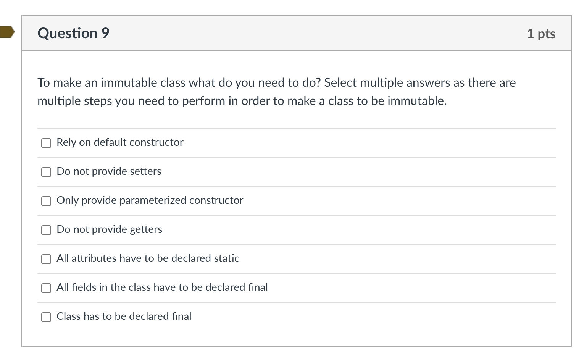584x355 pixels.
Task: Click the "All fields in the class" answer row
Action: 162,287
